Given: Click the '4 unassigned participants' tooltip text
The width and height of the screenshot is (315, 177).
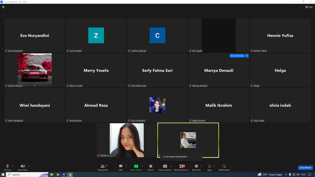Looking at the screenshot, I should pos(175,156).
